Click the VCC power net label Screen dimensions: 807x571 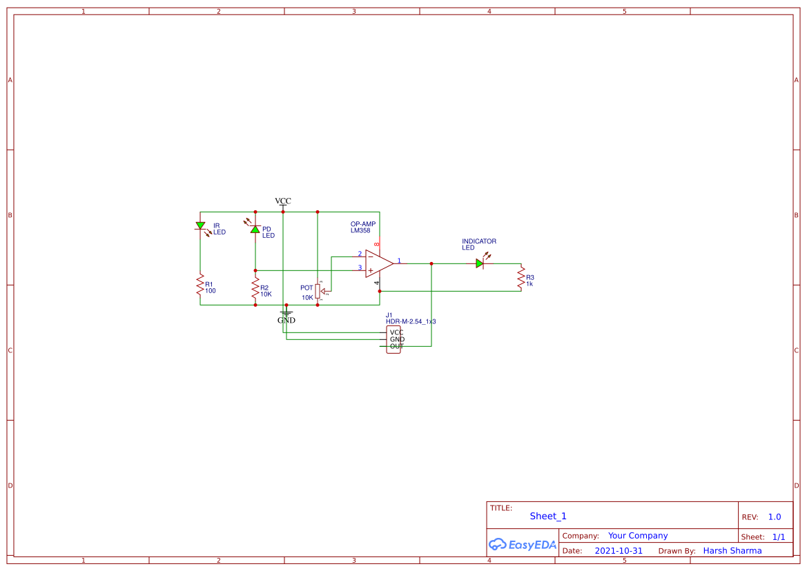282,201
